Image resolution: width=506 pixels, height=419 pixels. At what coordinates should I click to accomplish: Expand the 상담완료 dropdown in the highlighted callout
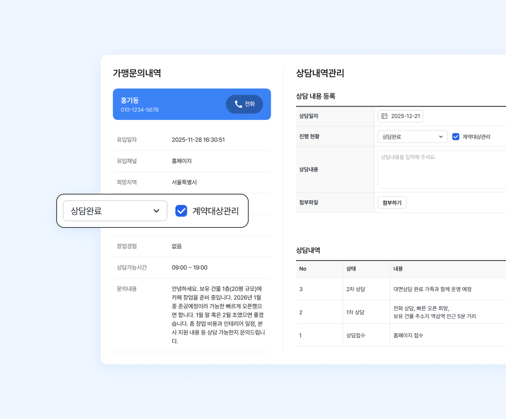coord(115,211)
